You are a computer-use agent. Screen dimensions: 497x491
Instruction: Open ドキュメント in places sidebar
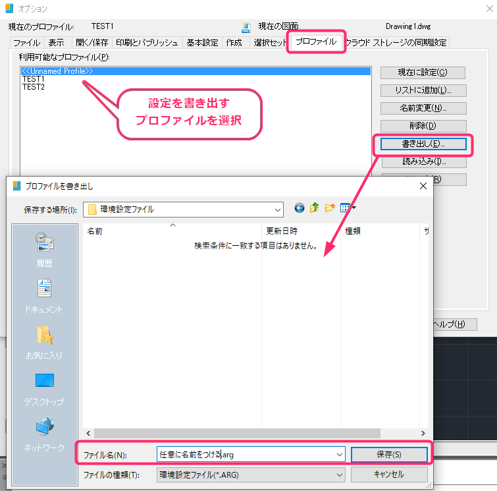click(43, 296)
